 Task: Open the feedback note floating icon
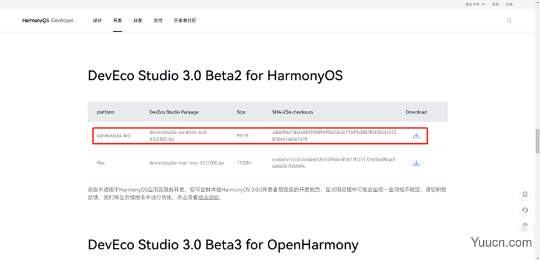[x=525, y=194]
